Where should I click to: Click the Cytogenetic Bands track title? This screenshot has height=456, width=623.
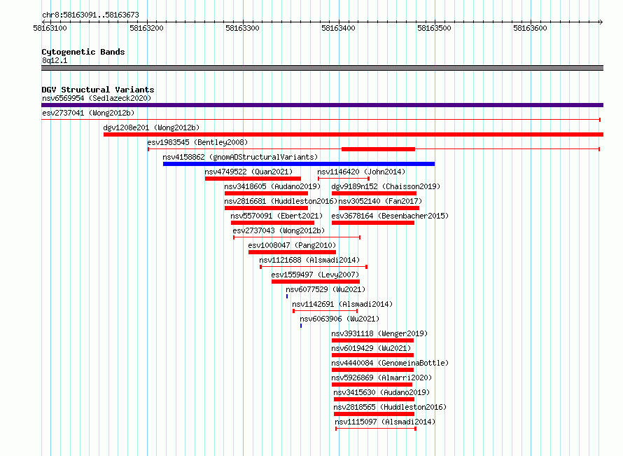(83, 52)
